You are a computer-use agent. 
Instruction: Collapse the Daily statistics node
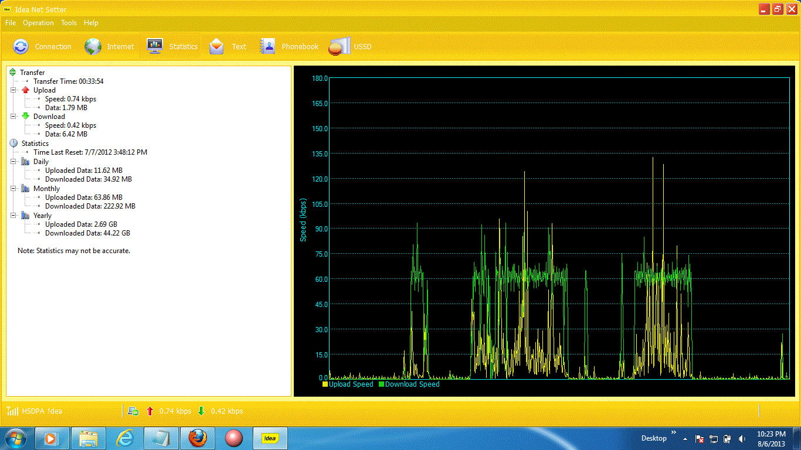(x=13, y=162)
